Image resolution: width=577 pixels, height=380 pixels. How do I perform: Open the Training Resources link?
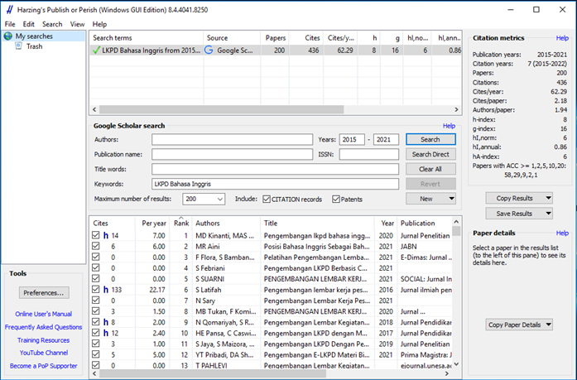tap(43, 340)
